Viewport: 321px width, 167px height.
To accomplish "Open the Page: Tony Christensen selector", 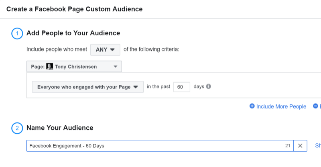I will point(74,66).
